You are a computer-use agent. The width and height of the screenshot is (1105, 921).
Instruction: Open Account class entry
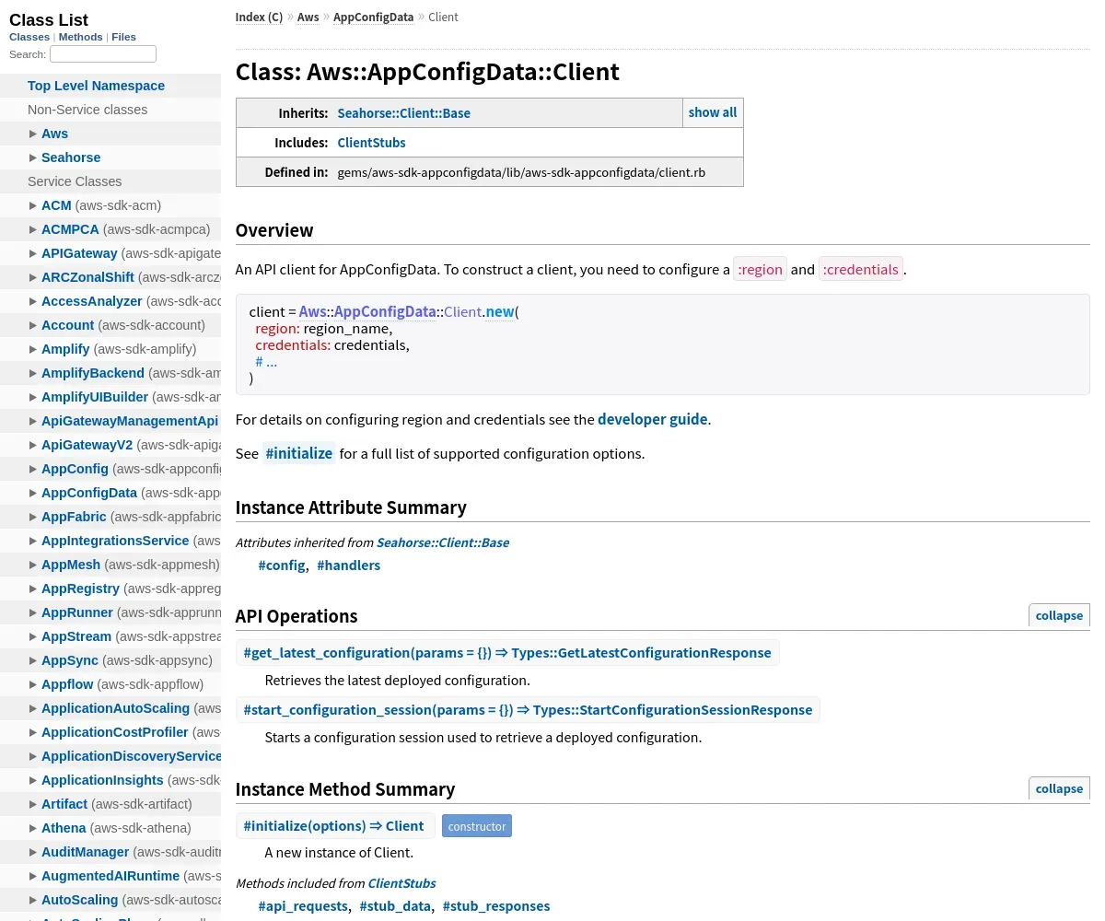(67, 325)
